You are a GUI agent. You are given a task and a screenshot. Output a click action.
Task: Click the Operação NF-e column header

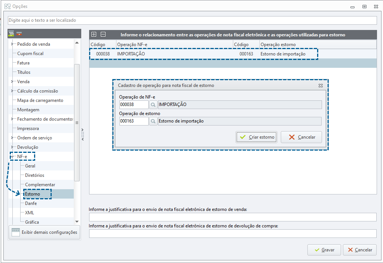[x=174, y=45]
